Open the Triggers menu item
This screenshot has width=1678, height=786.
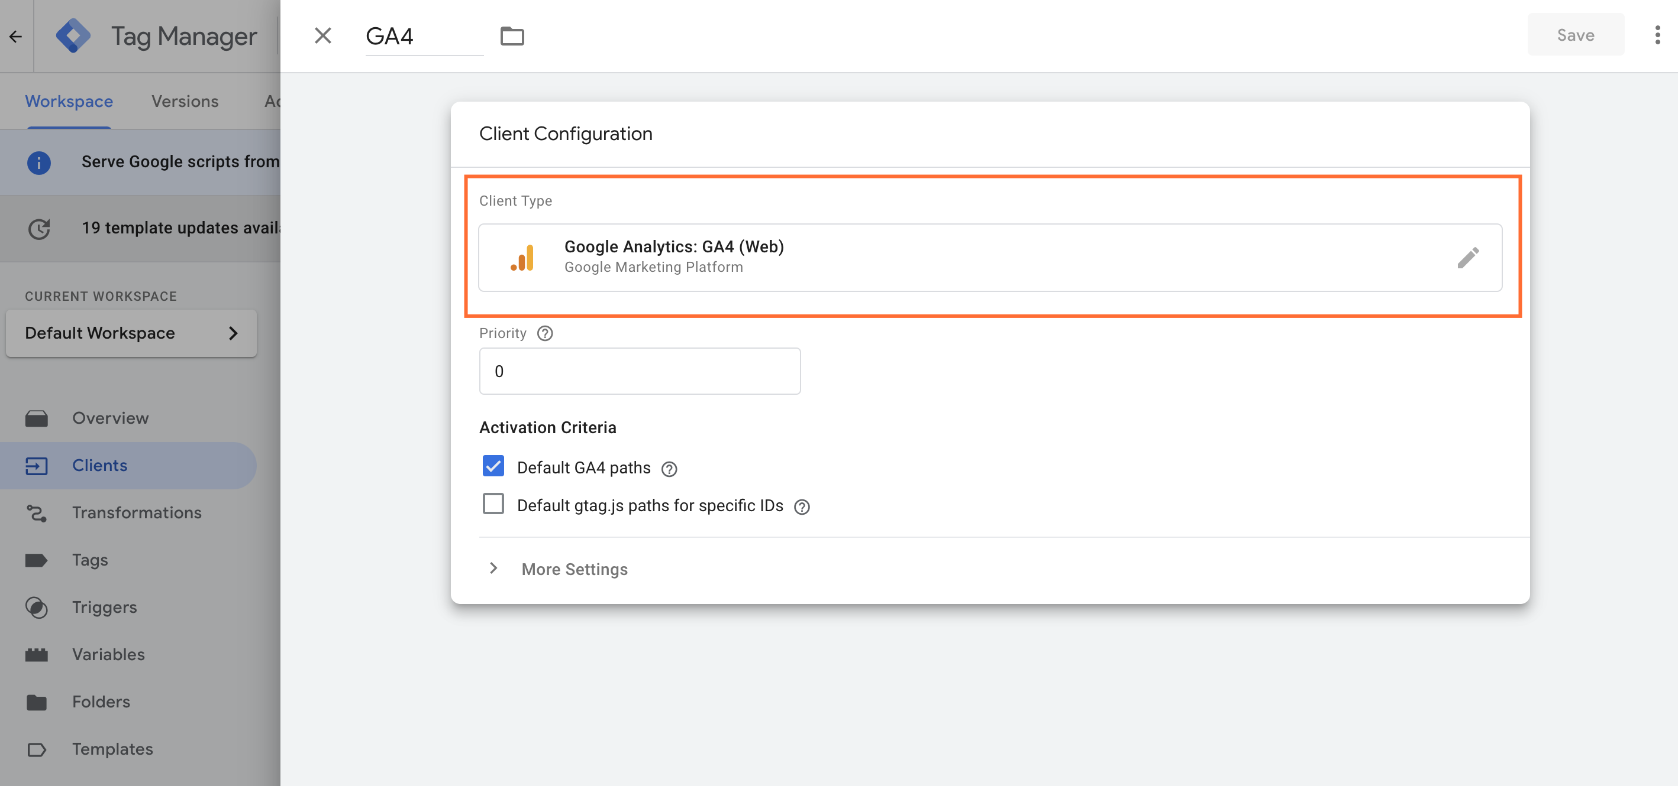[128, 608]
